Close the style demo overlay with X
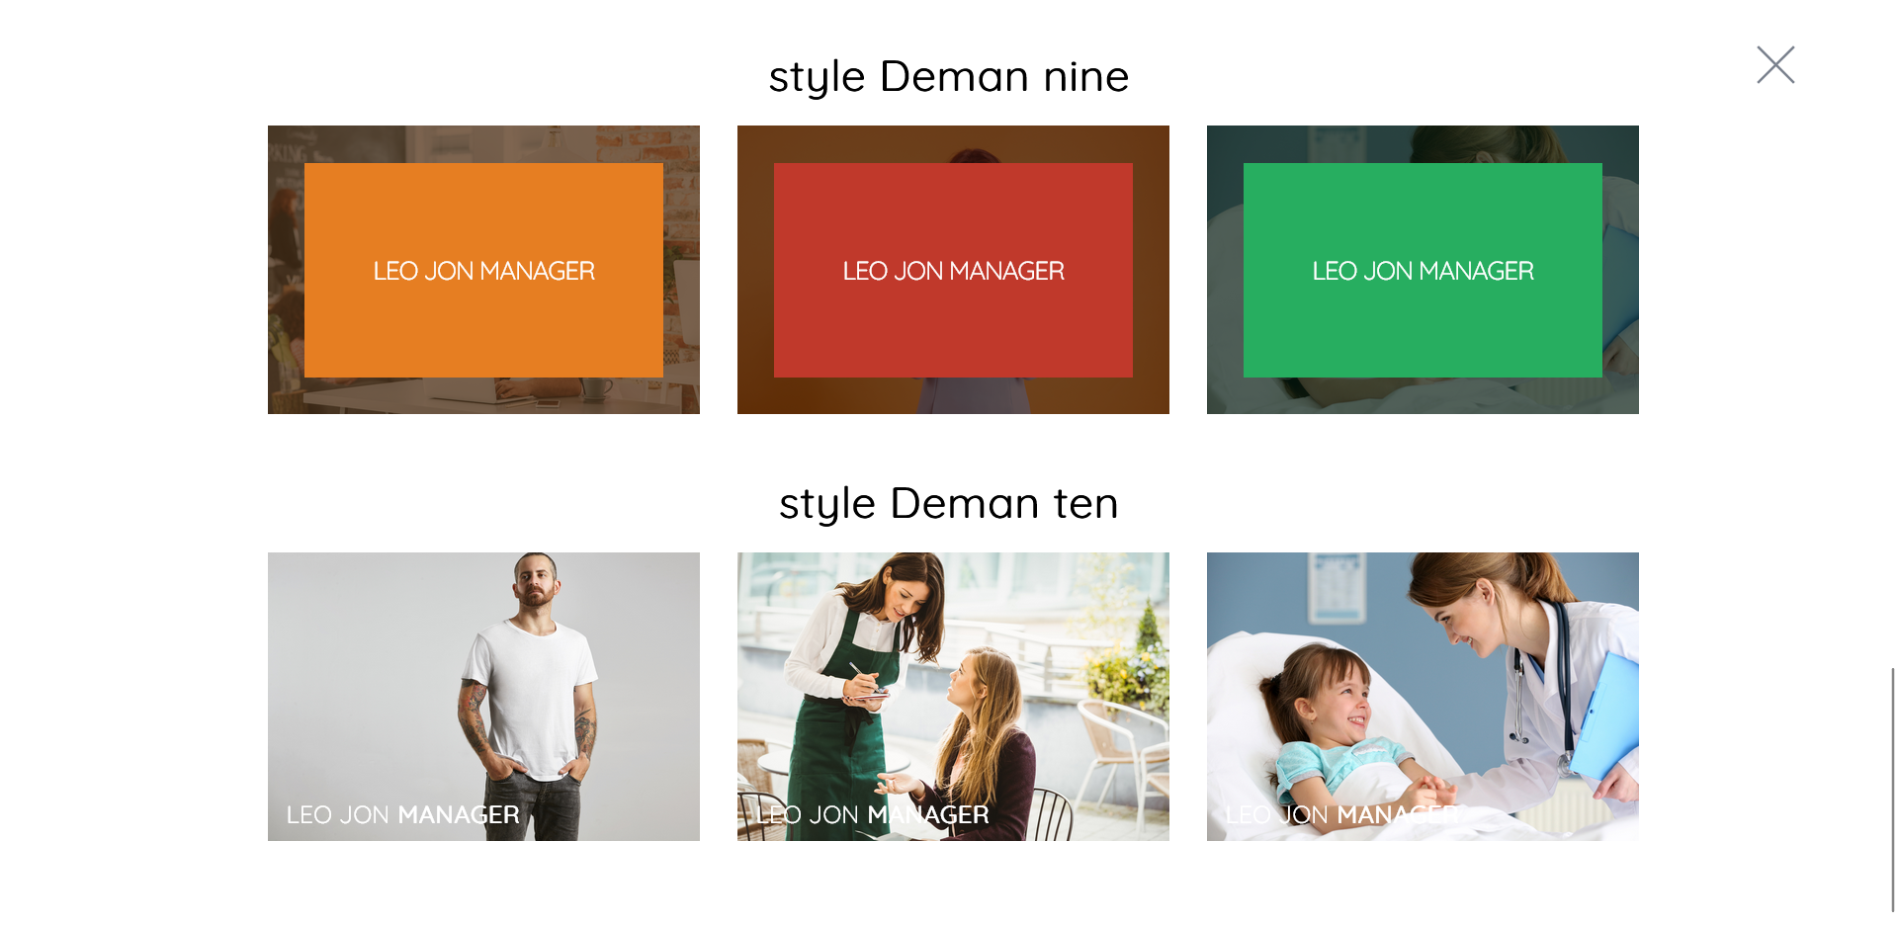Screen dimensions: 1898x926 (x=1775, y=65)
